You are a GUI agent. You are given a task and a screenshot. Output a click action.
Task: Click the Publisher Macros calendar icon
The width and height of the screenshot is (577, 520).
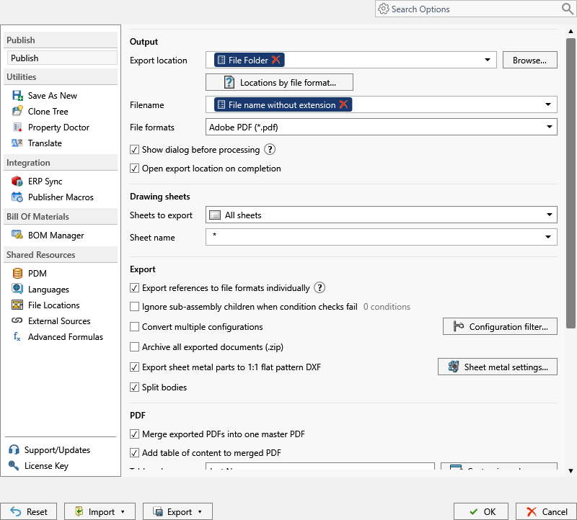(x=17, y=197)
